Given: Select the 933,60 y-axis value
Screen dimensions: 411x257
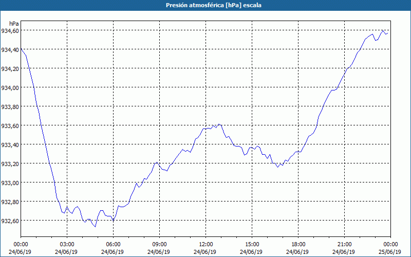Looking at the screenshot, I should pyautogui.click(x=10, y=126).
